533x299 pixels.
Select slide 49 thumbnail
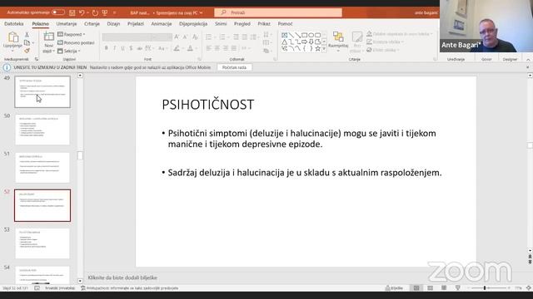42,91
